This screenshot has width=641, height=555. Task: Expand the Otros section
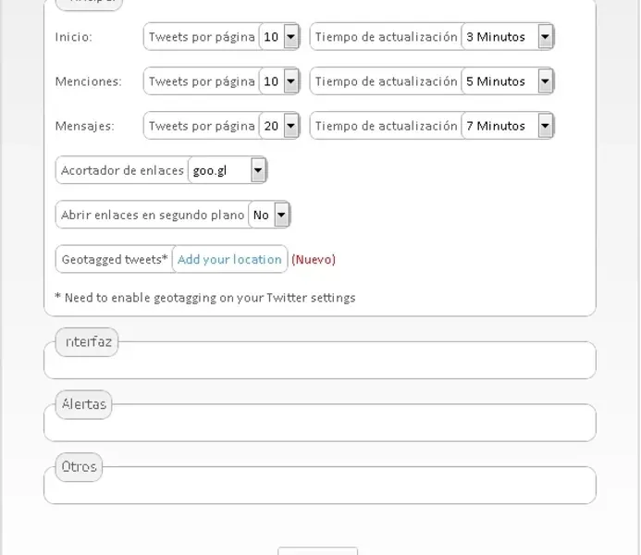click(79, 467)
